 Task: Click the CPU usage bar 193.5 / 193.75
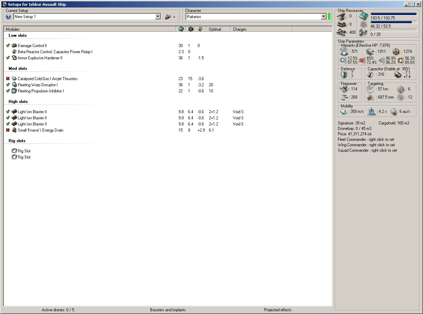point(394,14)
